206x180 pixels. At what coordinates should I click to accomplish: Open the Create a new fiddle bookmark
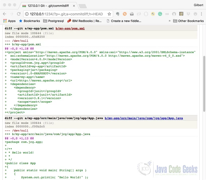click(x=124, y=21)
